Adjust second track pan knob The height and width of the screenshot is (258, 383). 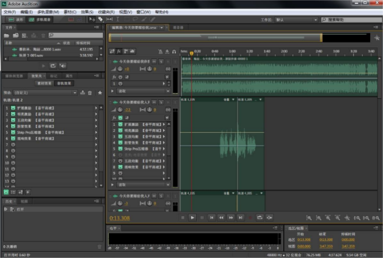pyautogui.click(x=149, y=110)
